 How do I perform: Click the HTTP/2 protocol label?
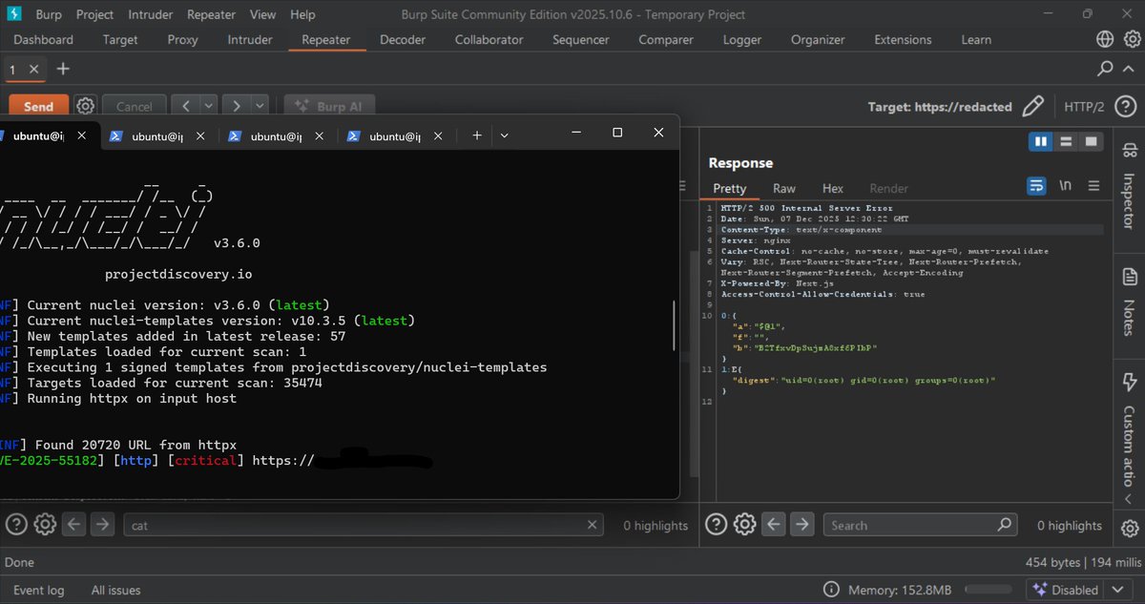pos(1083,107)
